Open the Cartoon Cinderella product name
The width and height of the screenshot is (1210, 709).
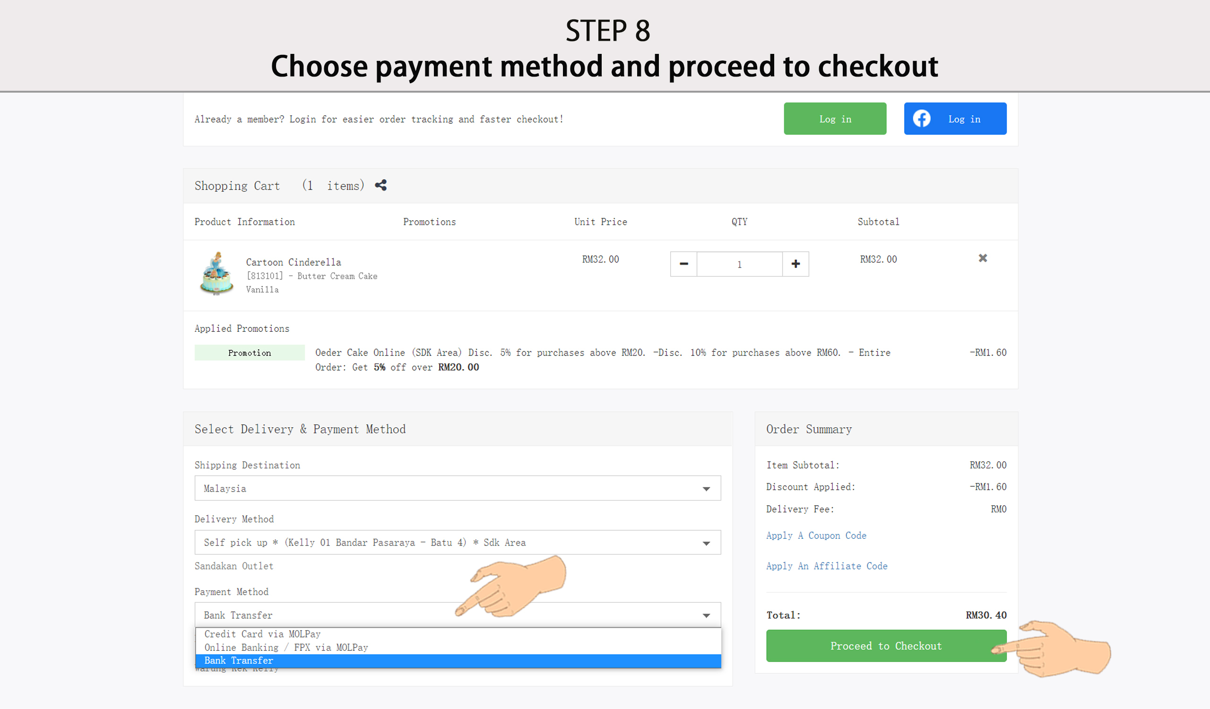pyautogui.click(x=294, y=262)
